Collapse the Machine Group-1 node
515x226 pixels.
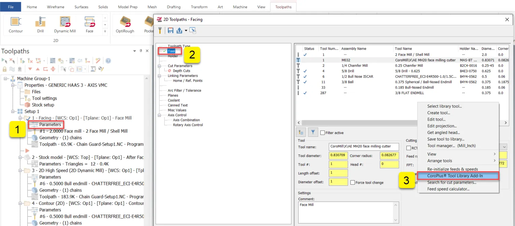click(6, 79)
